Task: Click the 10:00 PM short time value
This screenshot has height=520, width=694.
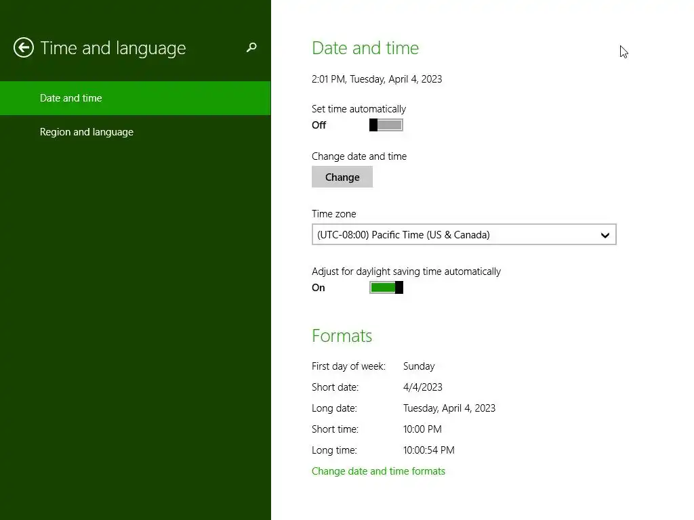Action: (x=422, y=429)
